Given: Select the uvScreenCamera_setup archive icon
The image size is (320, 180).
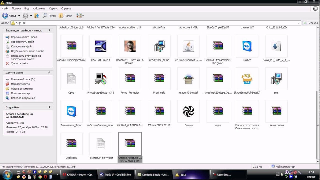Looking at the screenshot, I should [101, 111].
